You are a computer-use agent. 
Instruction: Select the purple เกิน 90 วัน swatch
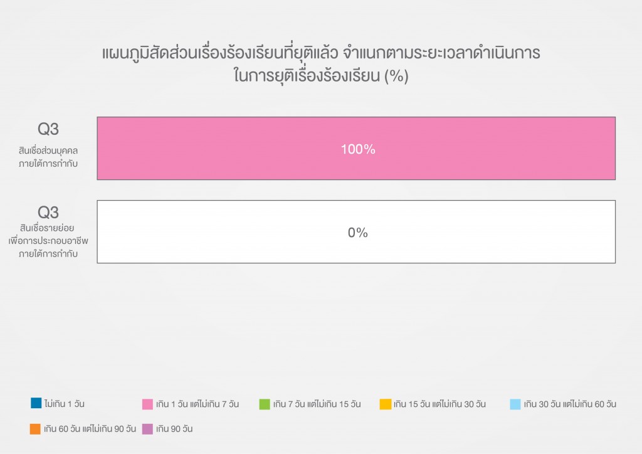pyautogui.click(x=148, y=429)
